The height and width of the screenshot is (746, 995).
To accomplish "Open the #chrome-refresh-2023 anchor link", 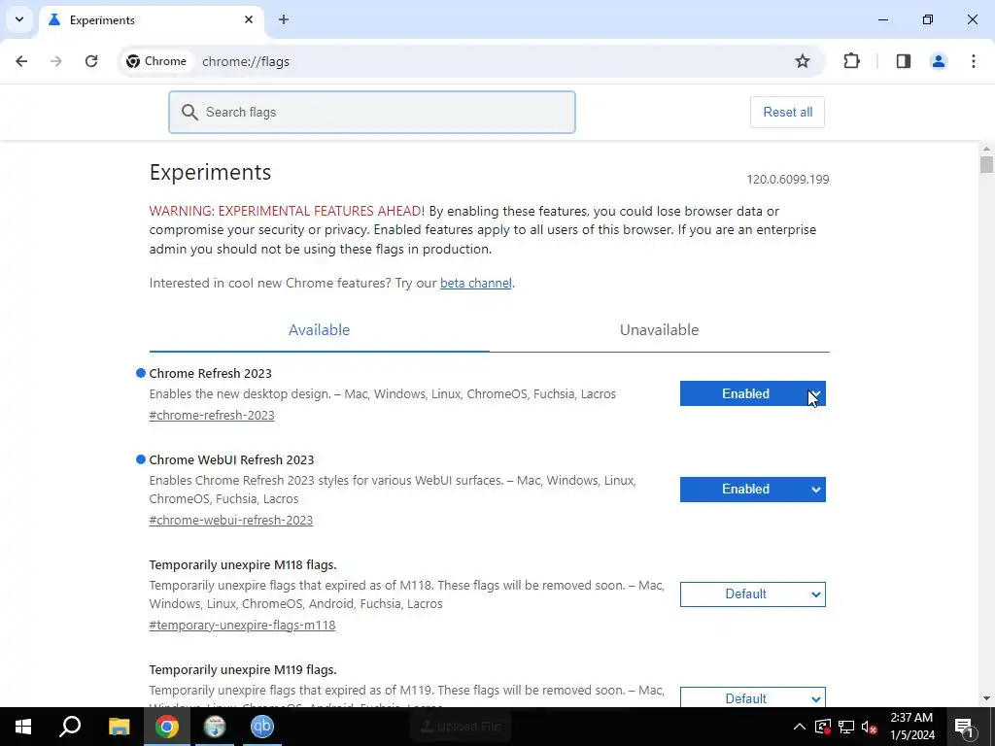I will 212,416.
